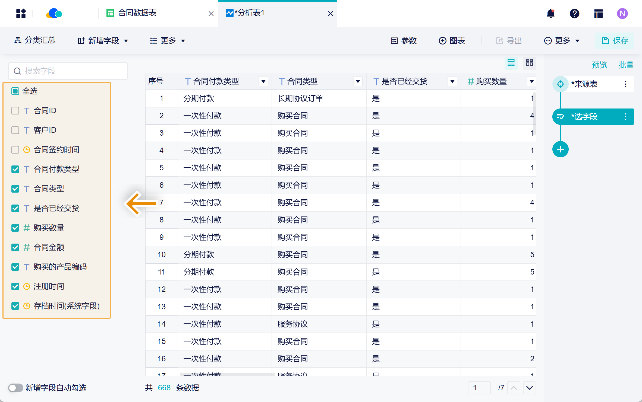Image resolution: width=642 pixels, height=402 pixels.
Task: Click the app grid home icon
Action: 21,13
